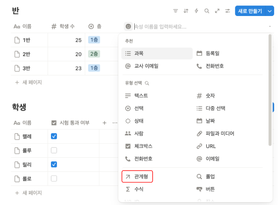Open 이름 column header in 반 table
The width and height of the screenshot is (278, 205).
pyautogui.click(x=23, y=27)
